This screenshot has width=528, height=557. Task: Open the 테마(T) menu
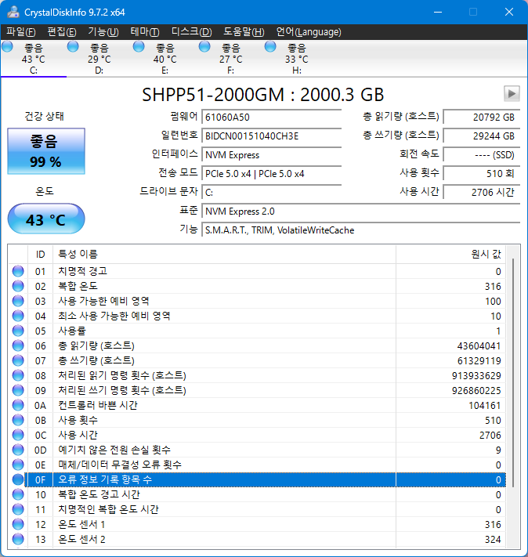145,32
